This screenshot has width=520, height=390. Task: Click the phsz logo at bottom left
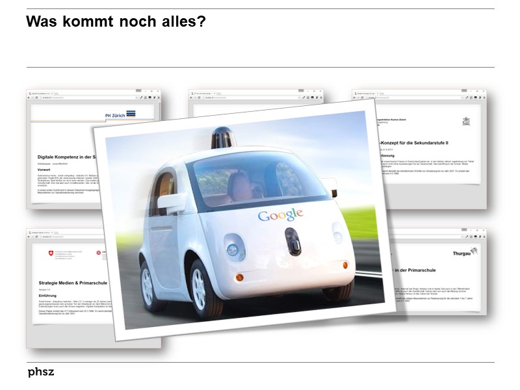[x=40, y=372]
